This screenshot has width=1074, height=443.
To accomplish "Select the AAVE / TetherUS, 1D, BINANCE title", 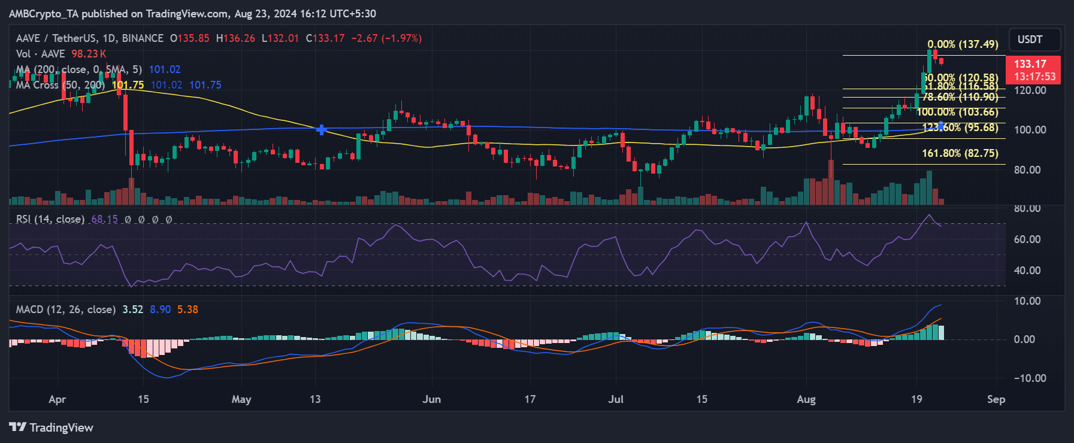I will pos(90,38).
